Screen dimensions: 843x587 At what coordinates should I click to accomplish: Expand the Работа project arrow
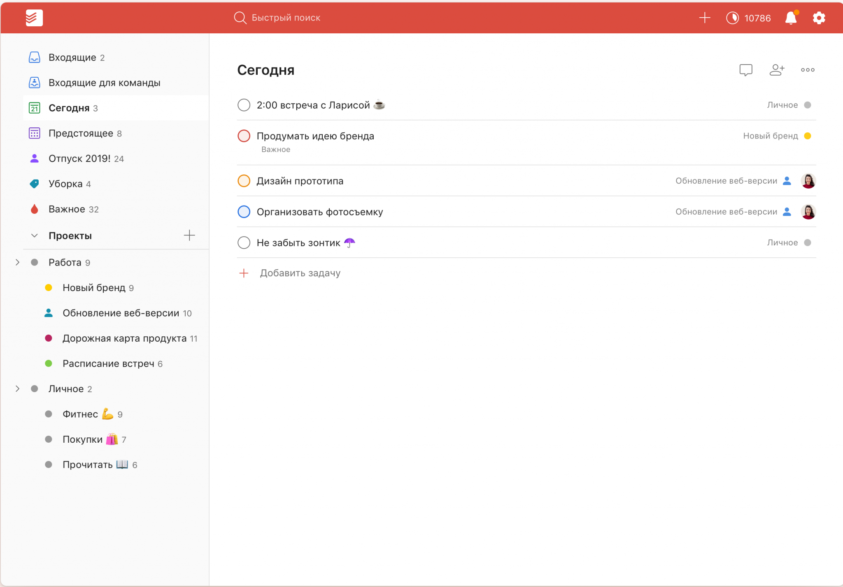pos(17,262)
